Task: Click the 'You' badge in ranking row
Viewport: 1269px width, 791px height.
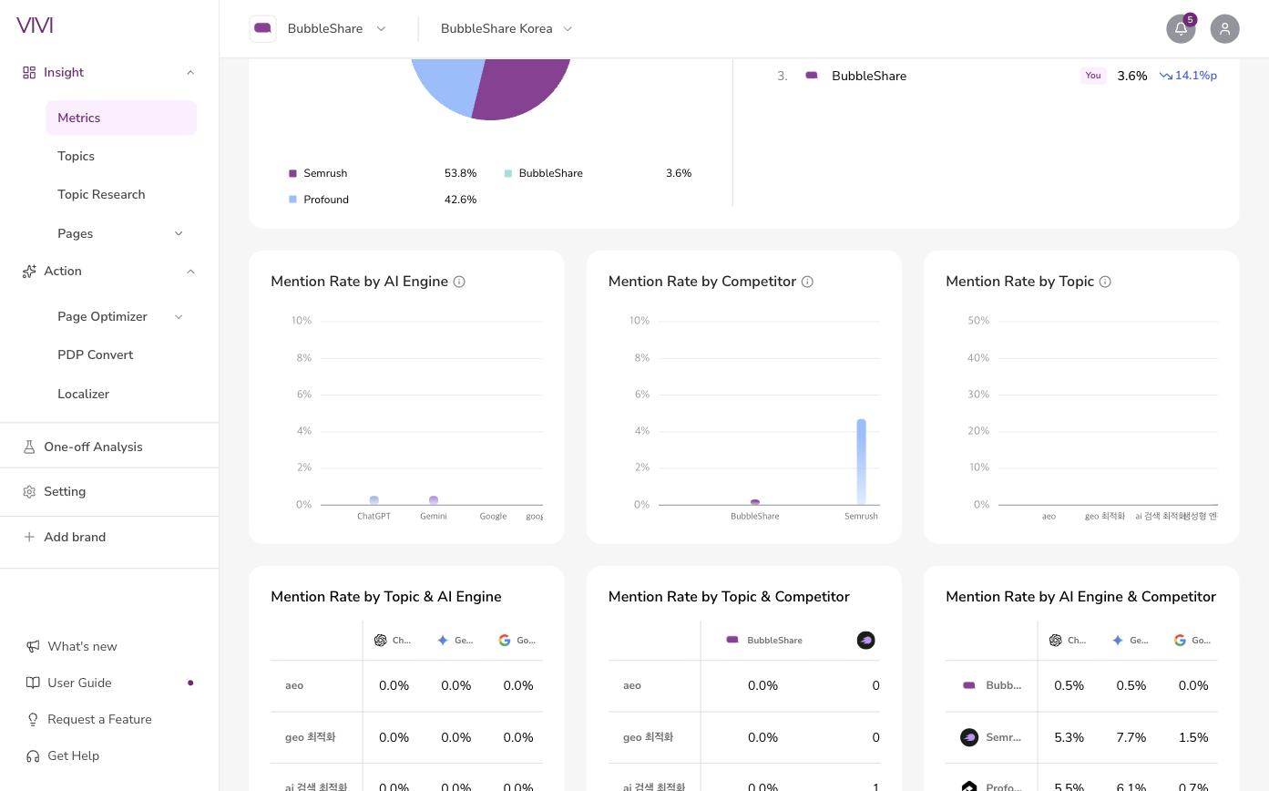Action: click(1093, 76)
